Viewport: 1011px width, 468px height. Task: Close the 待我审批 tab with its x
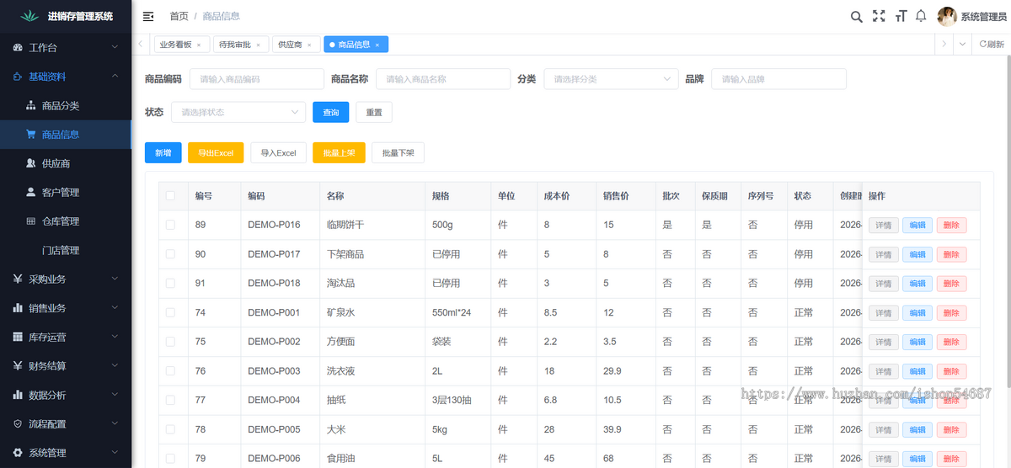pos(258,45)
